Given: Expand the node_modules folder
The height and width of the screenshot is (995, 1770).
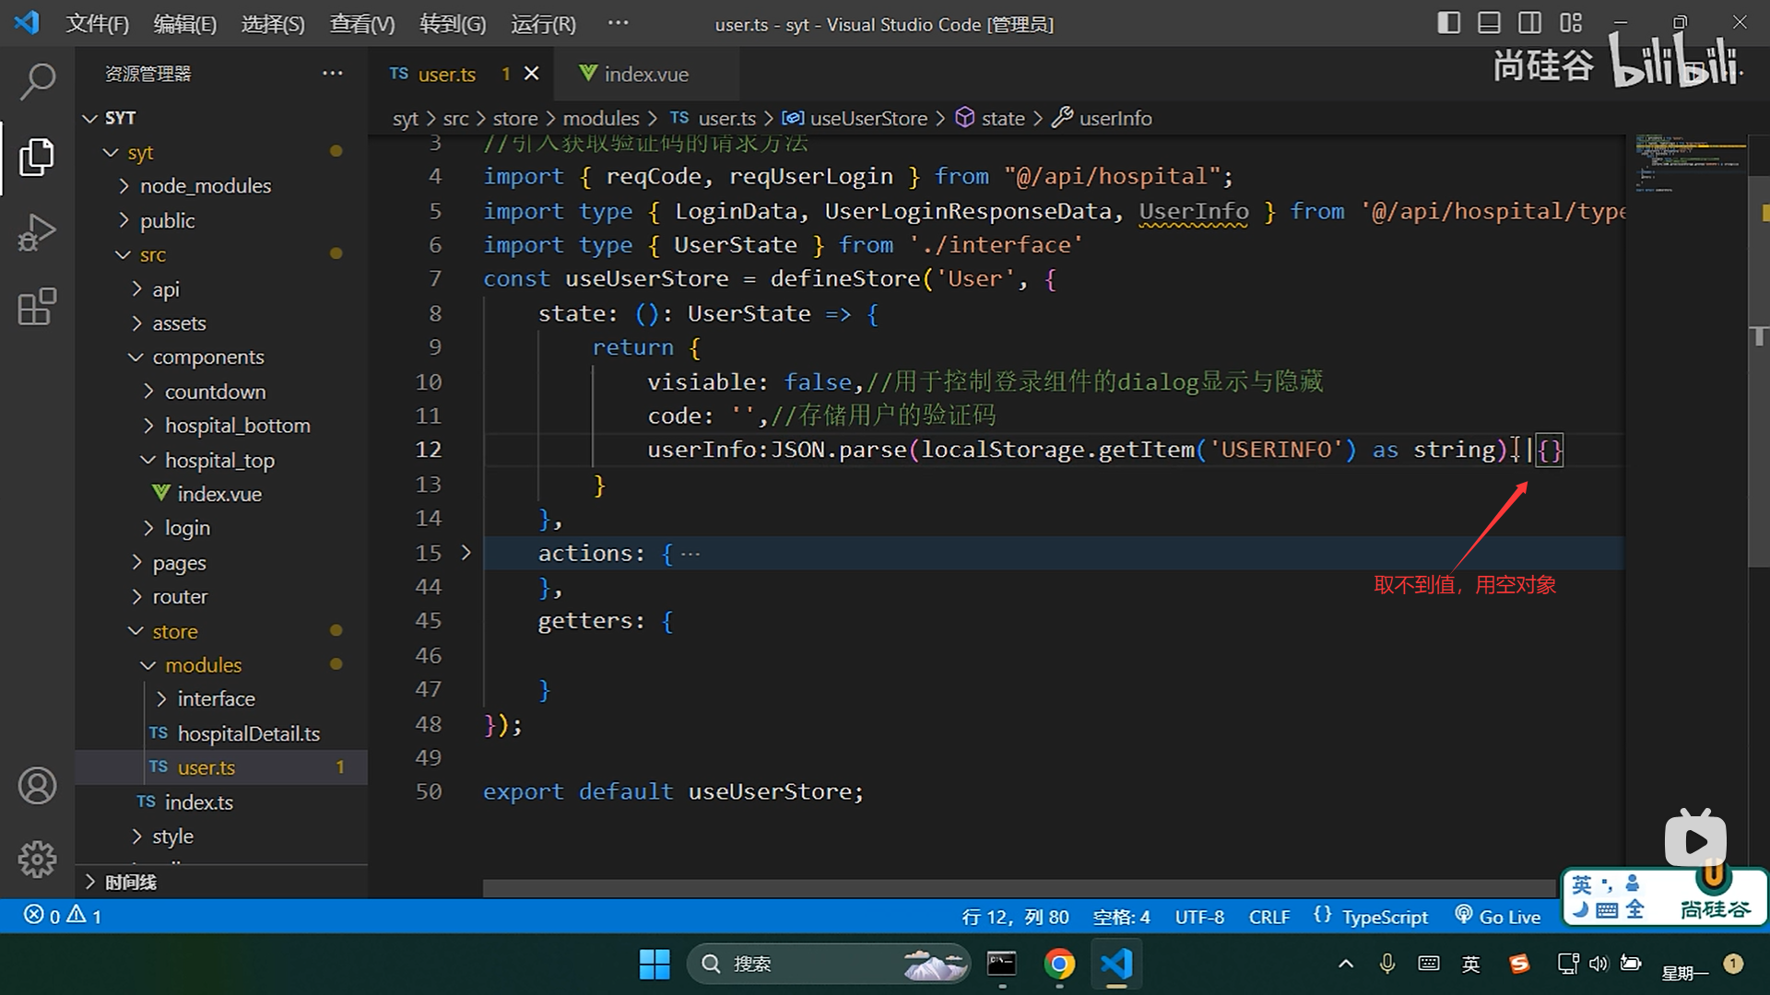Looking at the screenshot, I should [205, 186].
